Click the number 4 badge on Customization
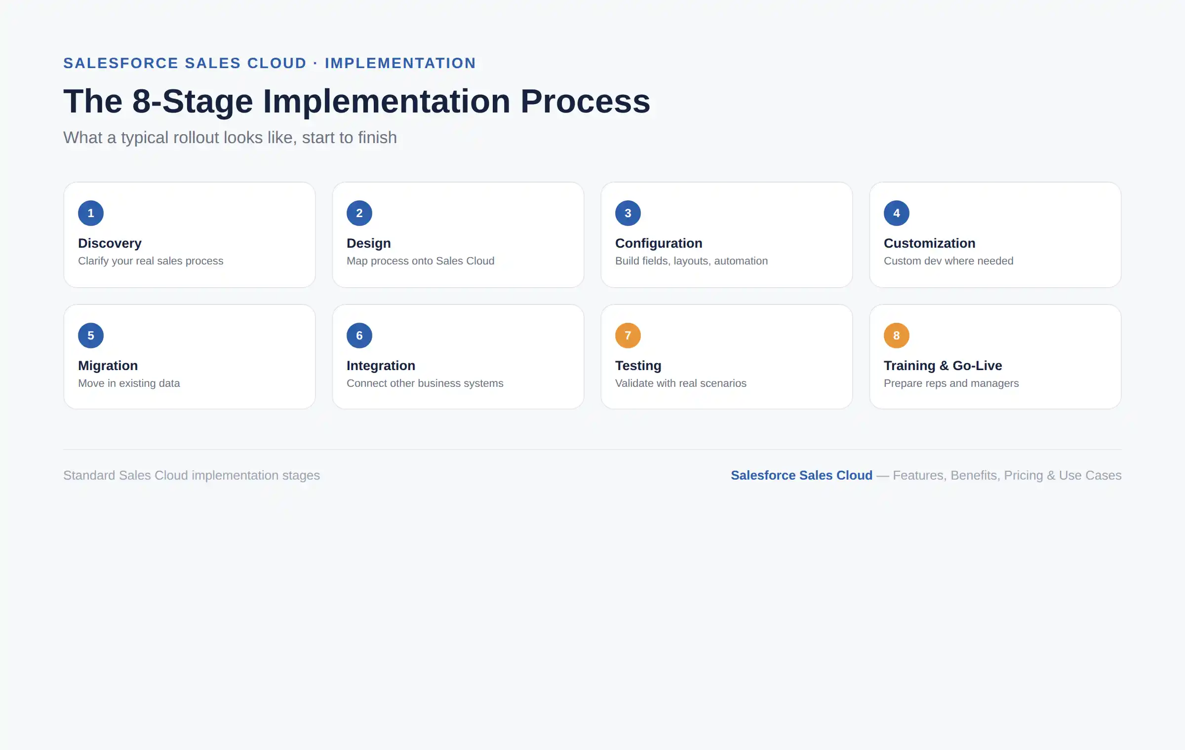Screen dimensions: 1185x750 click(x=897, y=213)
